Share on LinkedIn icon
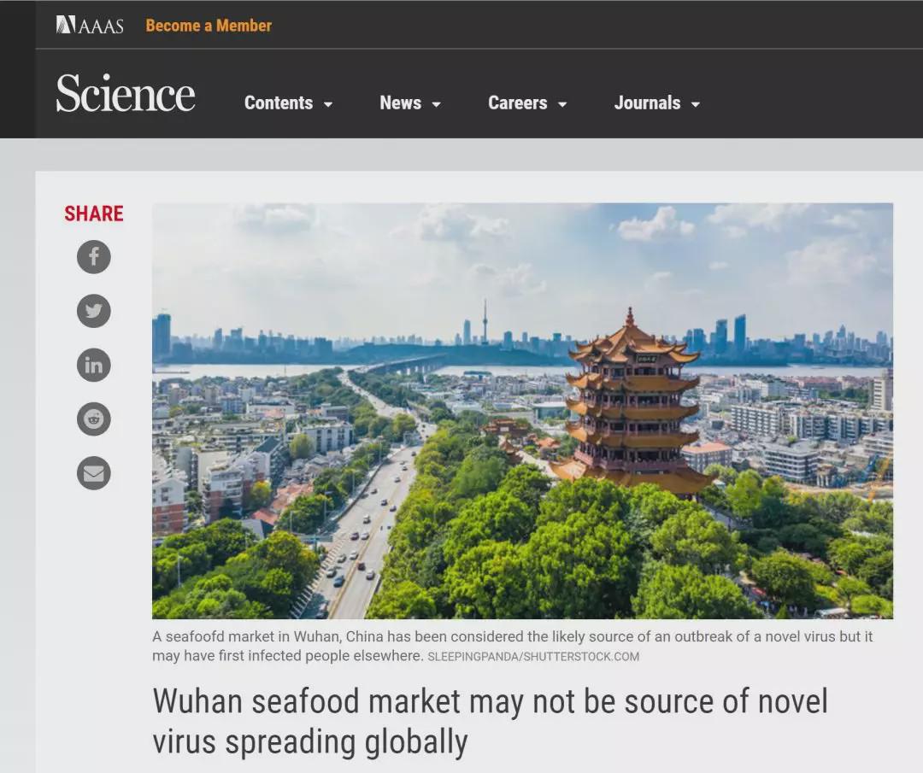Viewport: 923px width, 773px height. [x=94, y=365]
